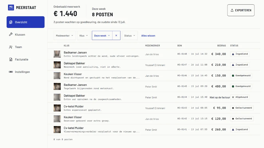The image size is (264, 148).
Task: Clear the Deze week filter with X
Action: tap(116, 35)
